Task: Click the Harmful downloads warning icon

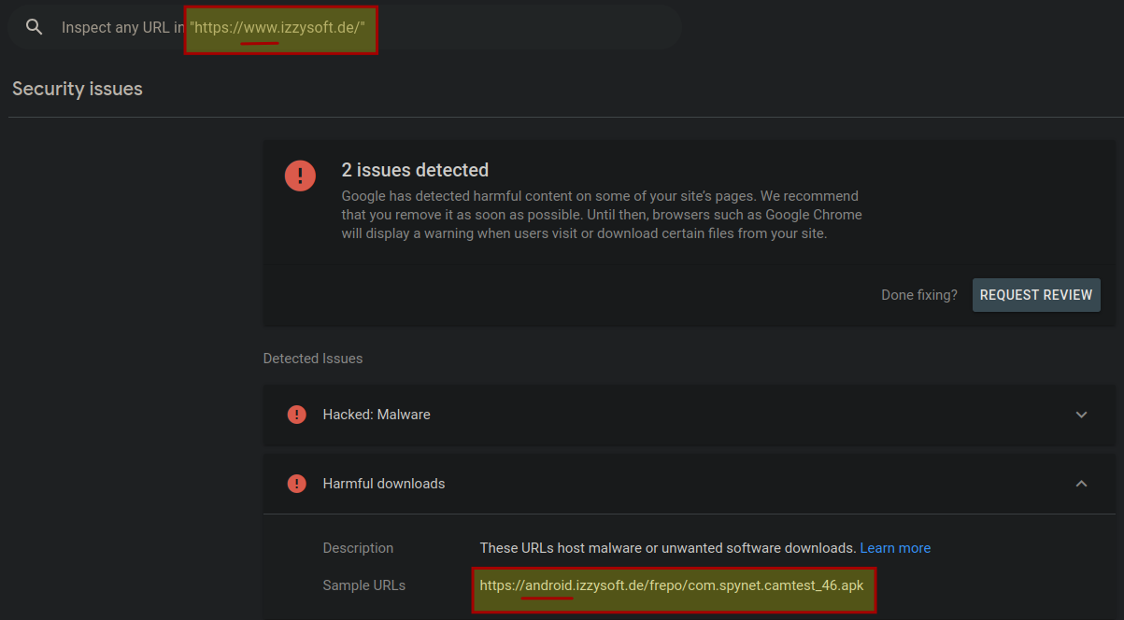Action: (x=297, y=484)
